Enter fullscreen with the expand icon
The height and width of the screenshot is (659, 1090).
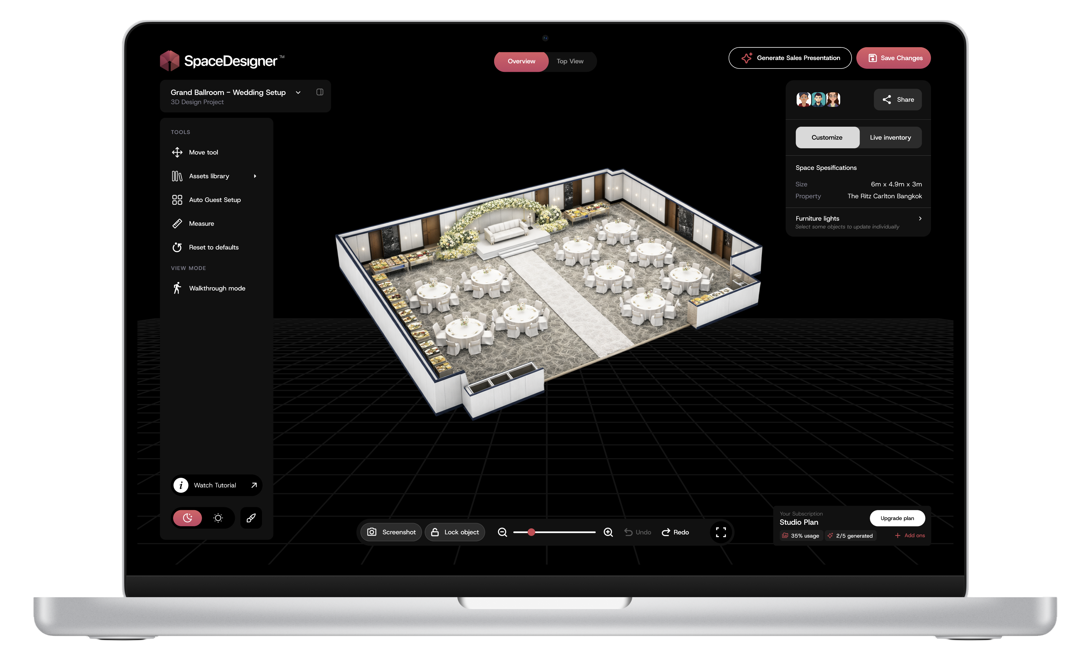721,532
